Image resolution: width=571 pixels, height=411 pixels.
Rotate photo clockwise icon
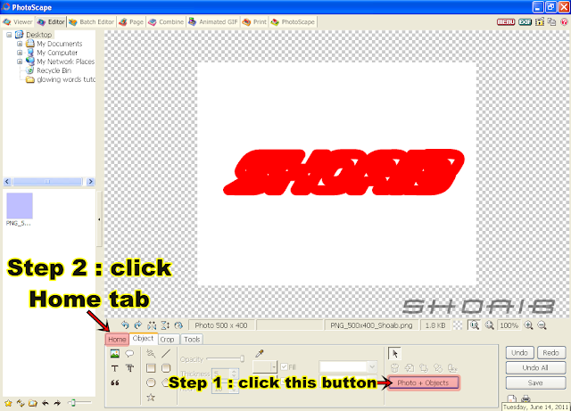pyautogui.click(x=138, y=325)
